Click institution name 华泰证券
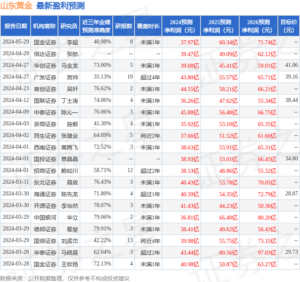 click(x=45, y=253)
